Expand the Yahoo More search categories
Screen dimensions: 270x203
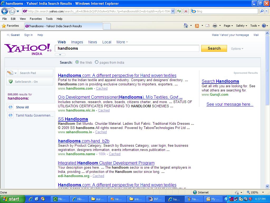(x=122, y=42)
